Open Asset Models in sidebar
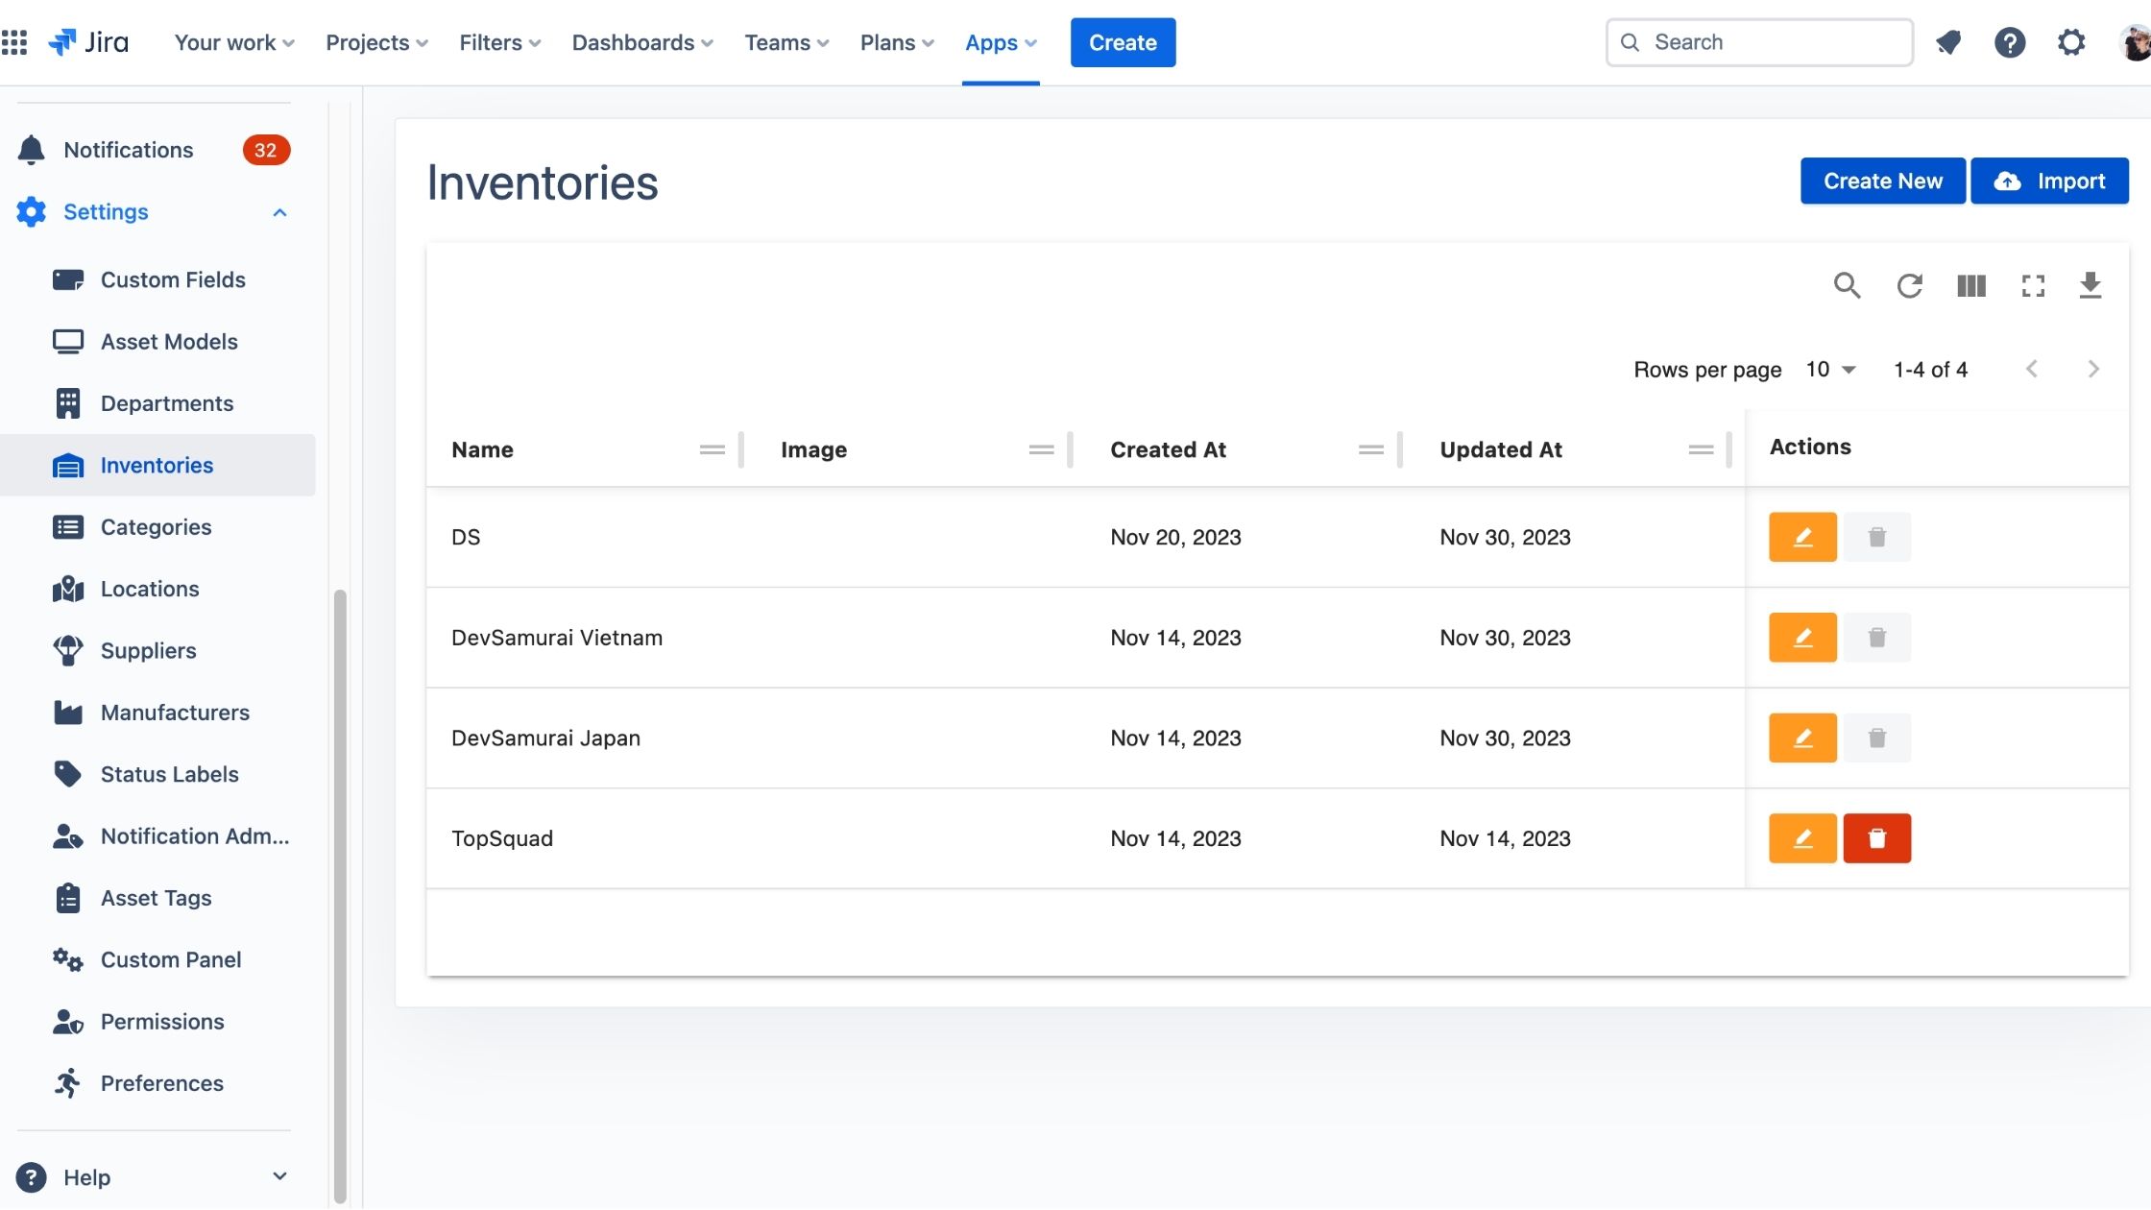The width and height of the screenshot is (2151, 1210). pyautogui.click(x=169, y=342)
